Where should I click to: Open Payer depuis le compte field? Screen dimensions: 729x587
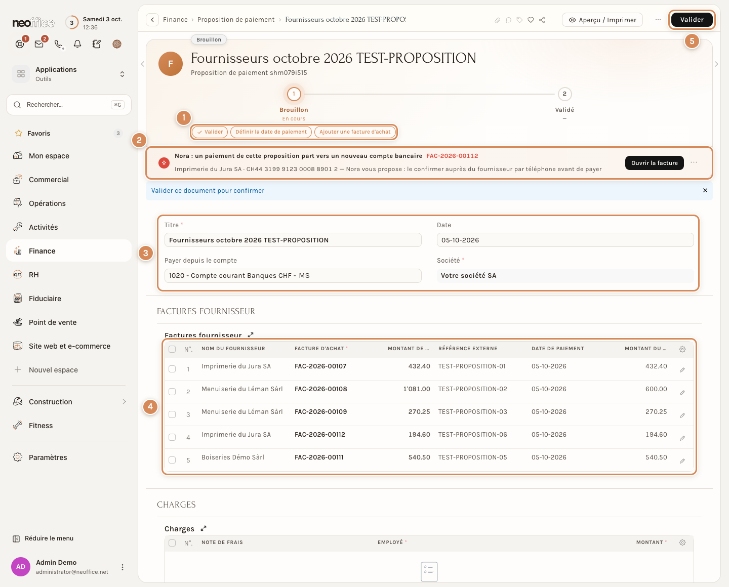pos(293,276)
